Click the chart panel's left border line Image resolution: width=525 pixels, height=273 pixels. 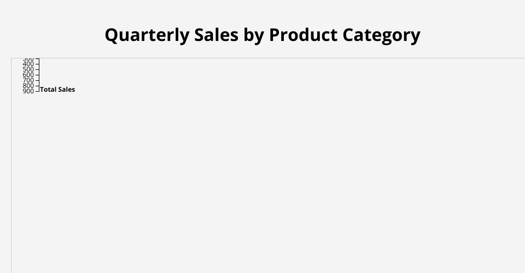pos(11,164)
